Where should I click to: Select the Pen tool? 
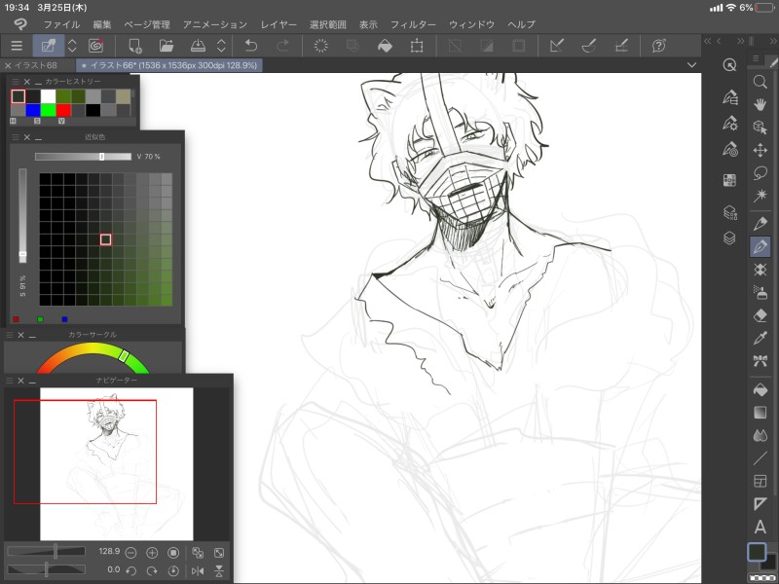760,224
